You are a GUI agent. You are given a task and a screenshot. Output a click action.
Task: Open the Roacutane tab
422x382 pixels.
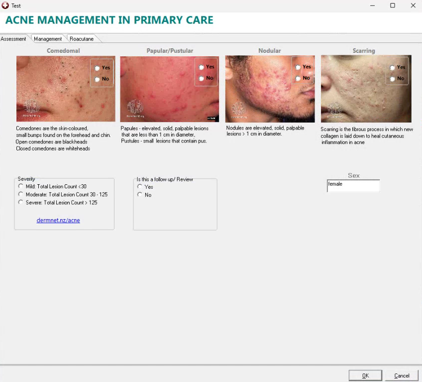[x=82, y=39]
